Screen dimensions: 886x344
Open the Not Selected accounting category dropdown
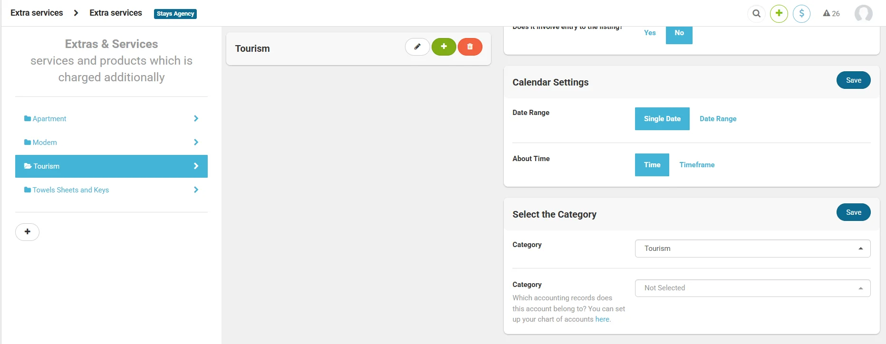752,288
